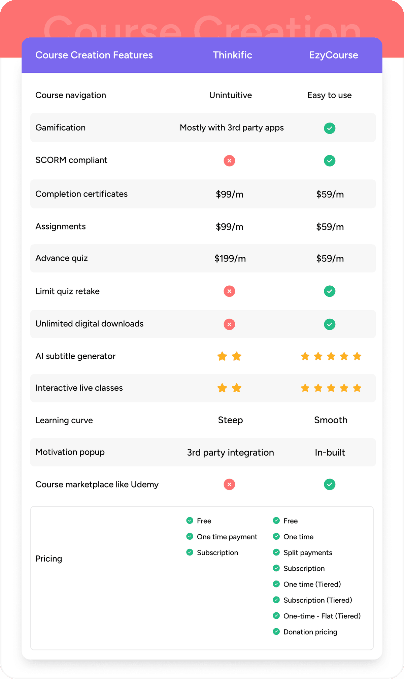404x679 pixels.
Task: Click the check next to One time payment
Action: pyautogui.click(x=190, y=536)
